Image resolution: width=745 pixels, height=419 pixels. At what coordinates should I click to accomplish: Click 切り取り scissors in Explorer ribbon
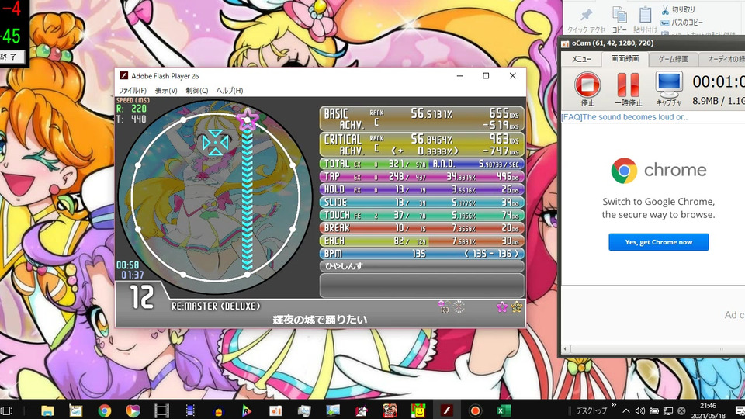(678, 9)
